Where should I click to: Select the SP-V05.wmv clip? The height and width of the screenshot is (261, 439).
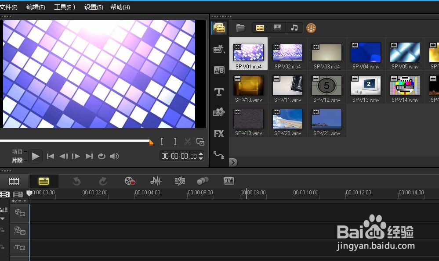(405, 52)
